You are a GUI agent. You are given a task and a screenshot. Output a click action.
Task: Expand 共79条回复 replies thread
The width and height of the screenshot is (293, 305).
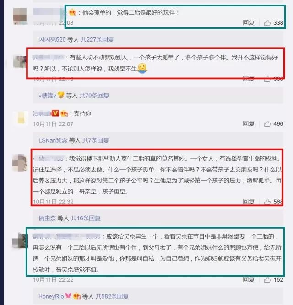pos(94,96)
